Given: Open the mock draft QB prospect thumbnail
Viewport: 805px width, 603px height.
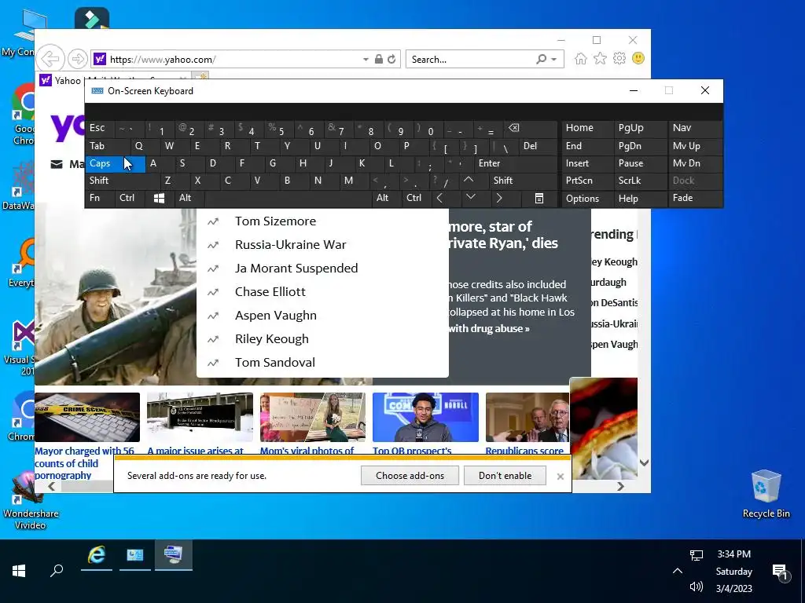Looking at the screenshot, I should tap(425, 417).
